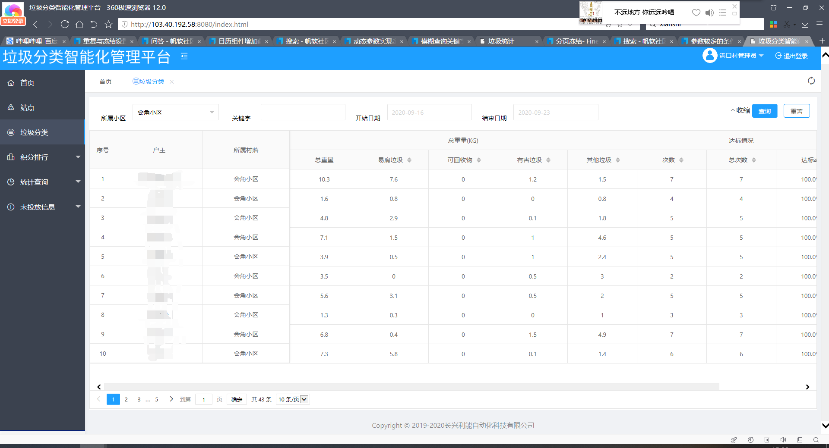Sort by 有害垃圾 column

pos(548,160)
